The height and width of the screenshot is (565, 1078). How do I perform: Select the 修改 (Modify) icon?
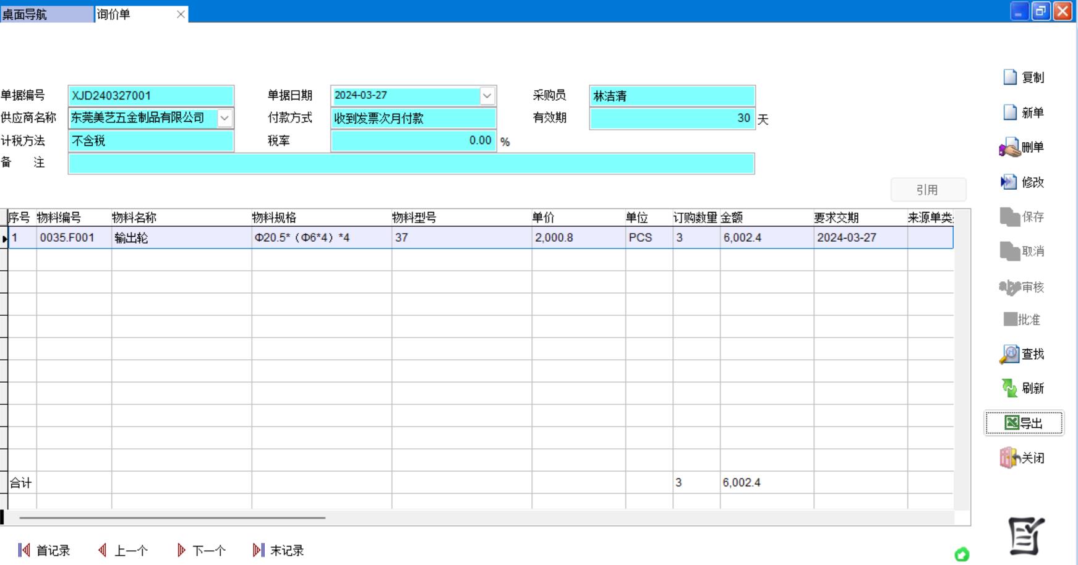tap(1024, 183)
